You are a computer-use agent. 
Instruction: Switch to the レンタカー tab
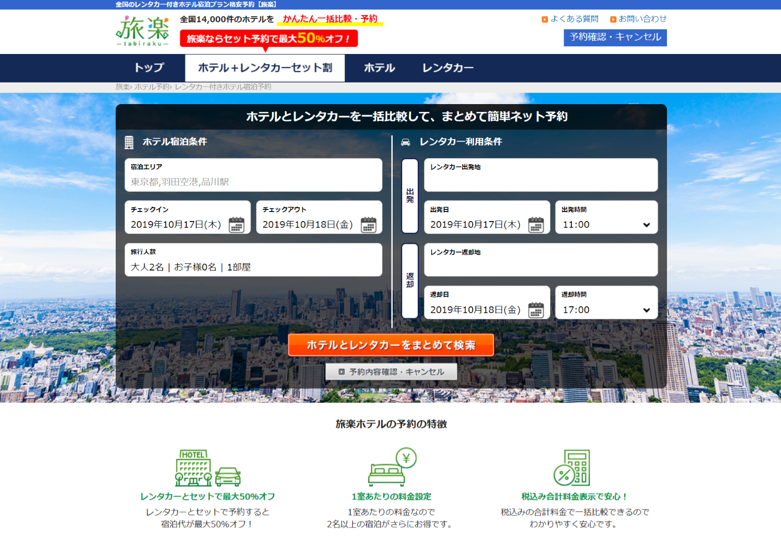(x=448, y=68)
